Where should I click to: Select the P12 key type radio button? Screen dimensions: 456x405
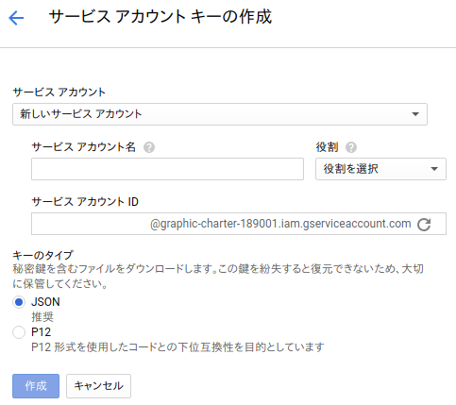coord(19,332)
